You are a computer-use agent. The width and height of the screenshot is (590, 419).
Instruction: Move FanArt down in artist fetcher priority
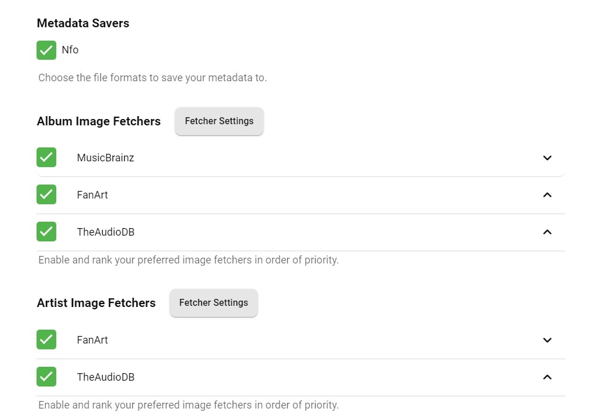[x=547, y=340]
